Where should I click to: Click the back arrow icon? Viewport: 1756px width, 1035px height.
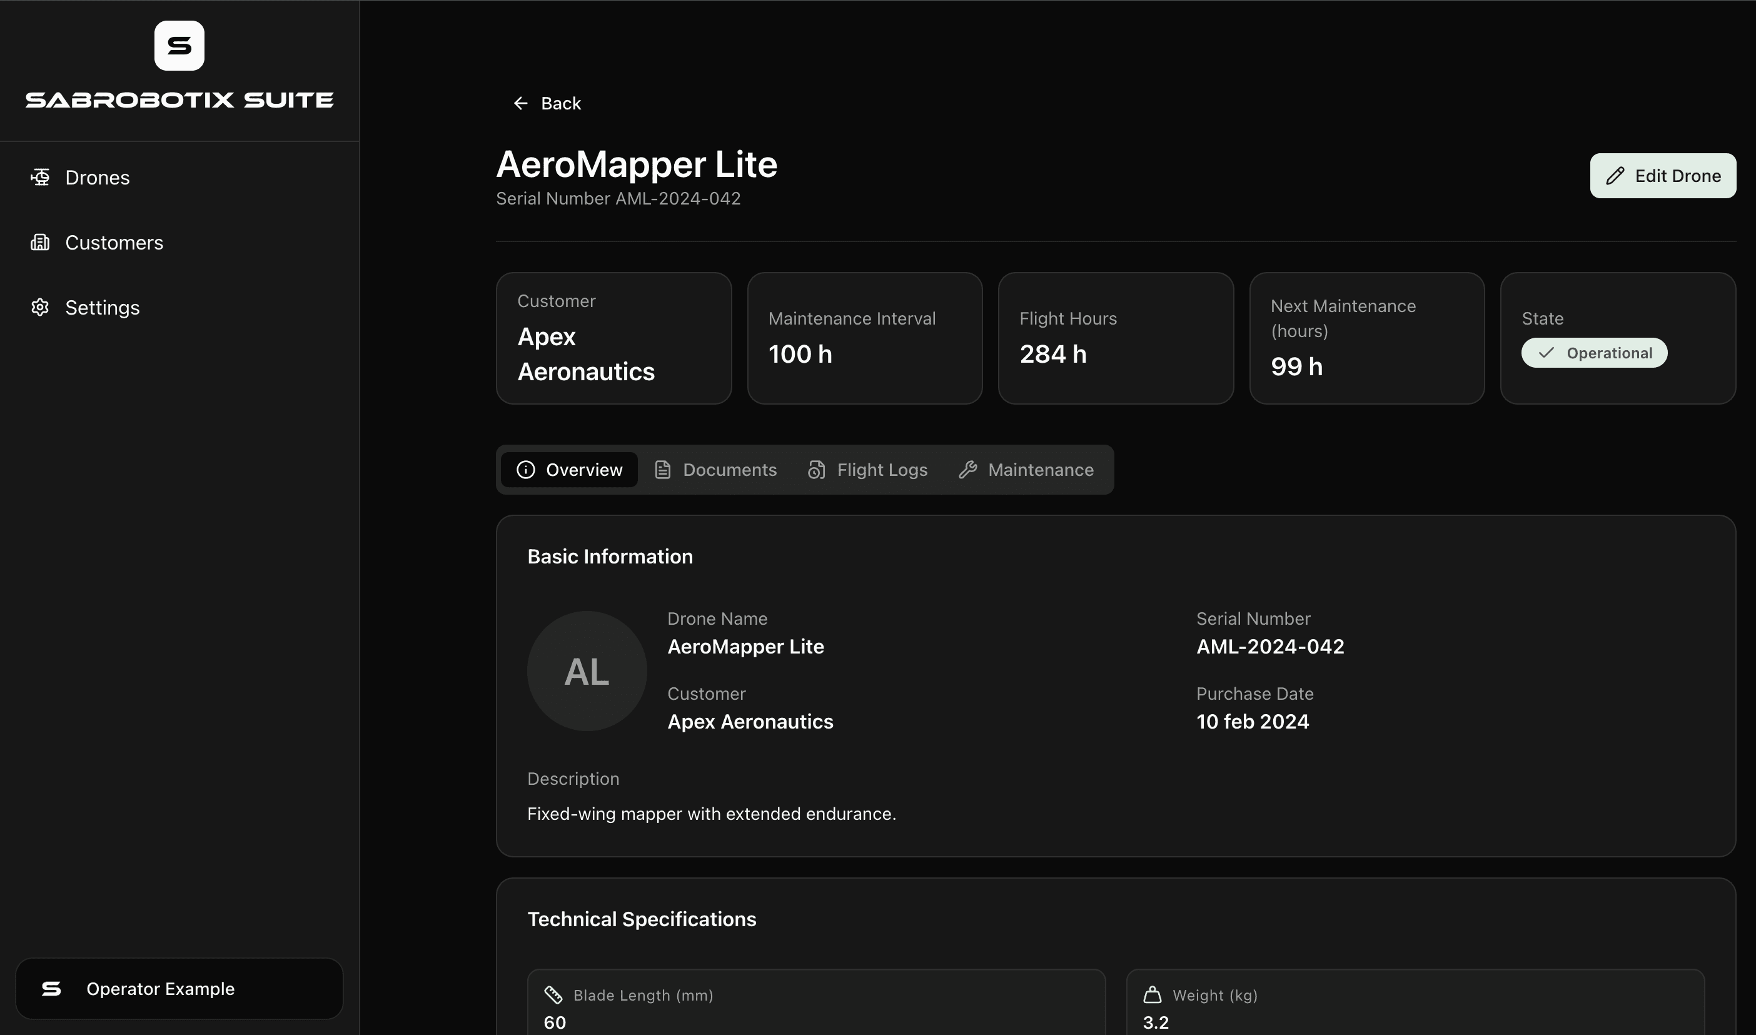coord(520,103)
